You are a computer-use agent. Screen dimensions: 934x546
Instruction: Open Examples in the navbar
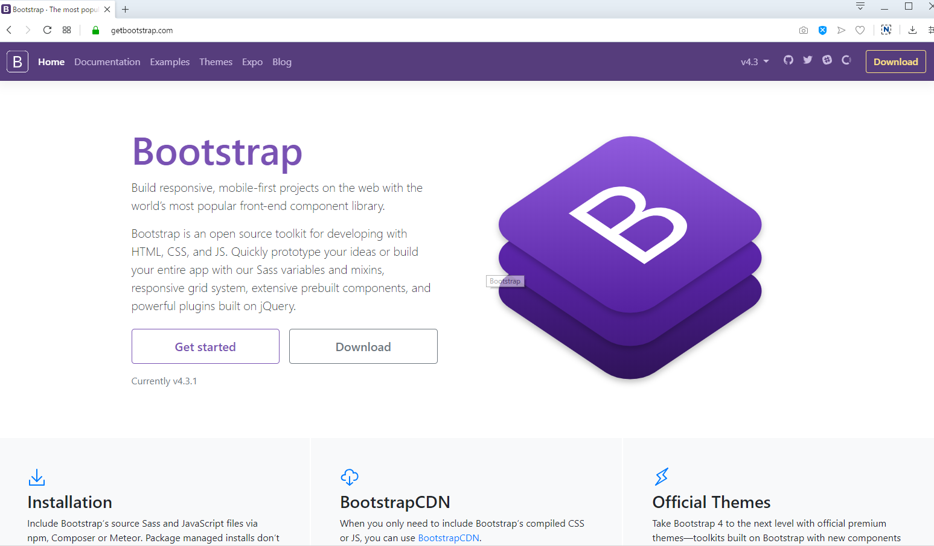pyautogui.click(x=170, y=62)
